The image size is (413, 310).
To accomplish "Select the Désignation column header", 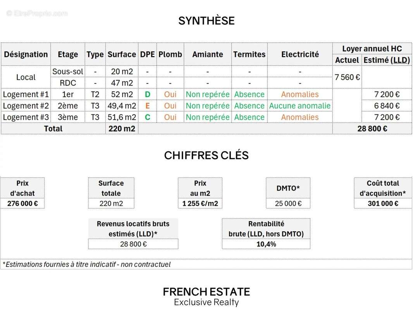I will 26,54.
